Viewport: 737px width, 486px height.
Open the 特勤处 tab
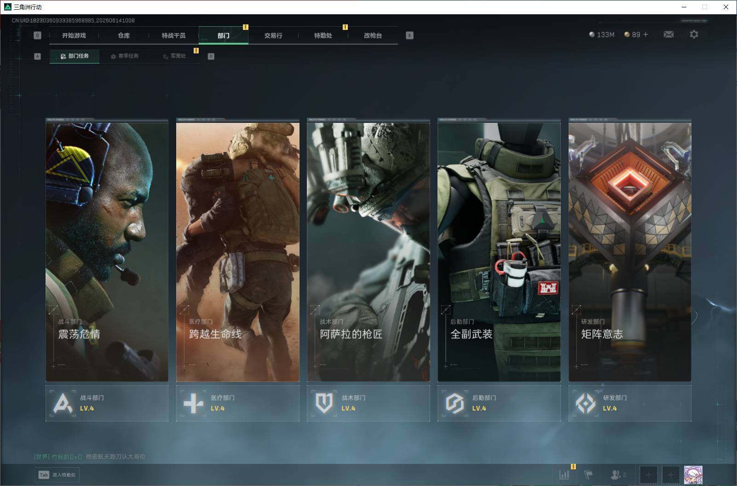(323, 35)
